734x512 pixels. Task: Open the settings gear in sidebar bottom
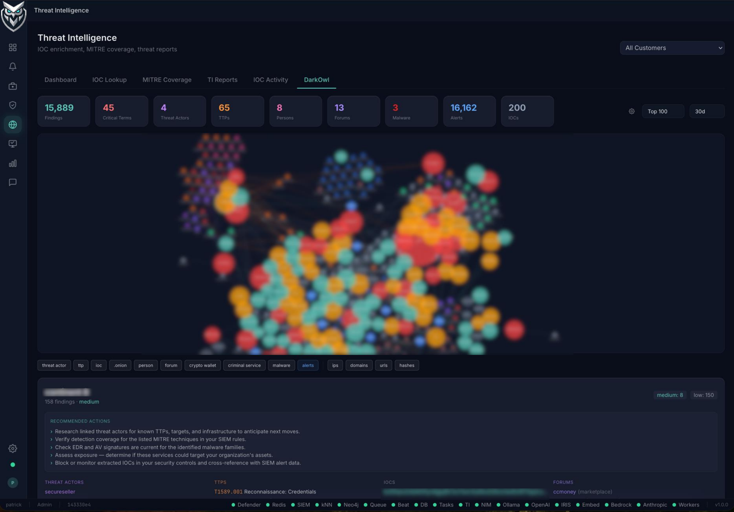tap(13, 449)
